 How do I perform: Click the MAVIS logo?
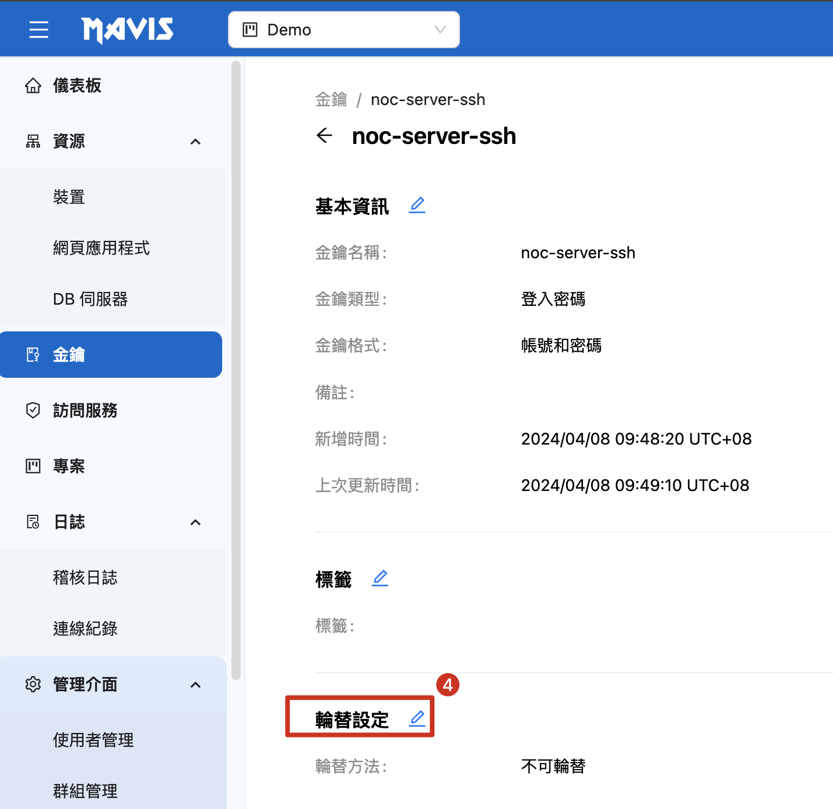click(128, 30)
